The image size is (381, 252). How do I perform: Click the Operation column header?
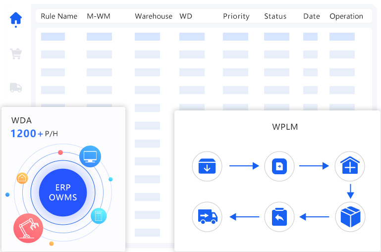346,16
